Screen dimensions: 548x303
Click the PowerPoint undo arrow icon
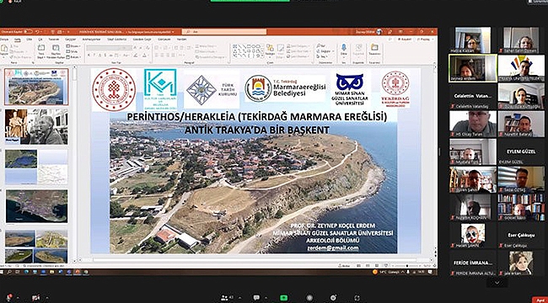click(37, 32)
